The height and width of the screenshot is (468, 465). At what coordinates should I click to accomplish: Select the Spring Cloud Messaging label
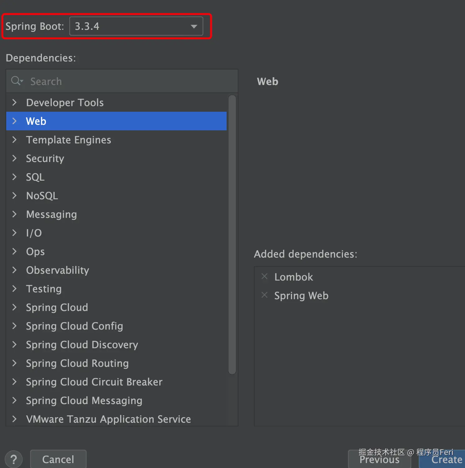point(84,401)
